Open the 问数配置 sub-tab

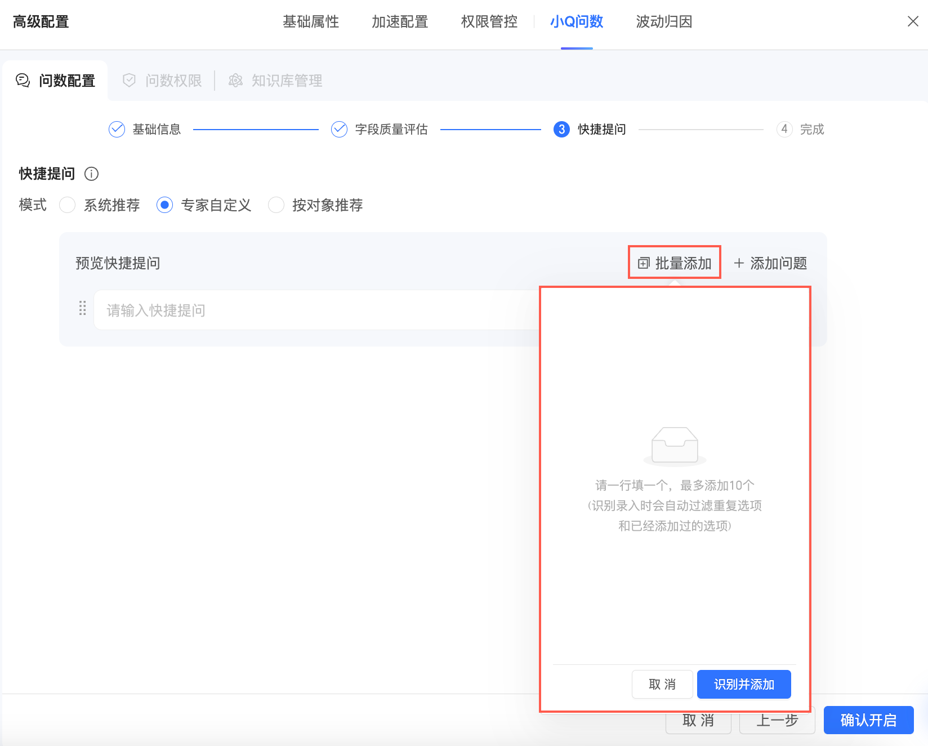click(x=55, y=81)
